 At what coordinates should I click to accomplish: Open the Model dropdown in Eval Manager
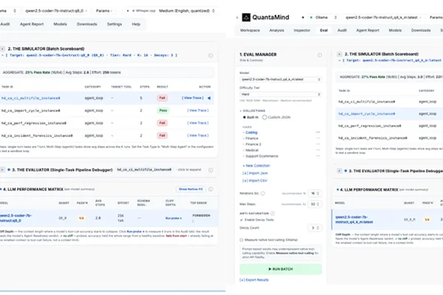click(x=281, y=80)
